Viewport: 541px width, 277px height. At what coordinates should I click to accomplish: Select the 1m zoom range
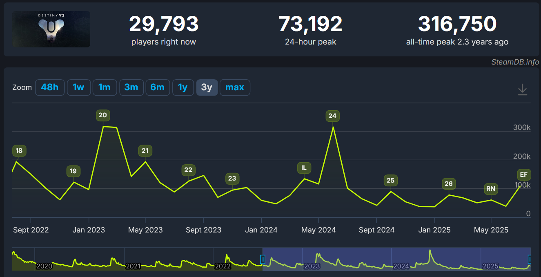[105, 87]
